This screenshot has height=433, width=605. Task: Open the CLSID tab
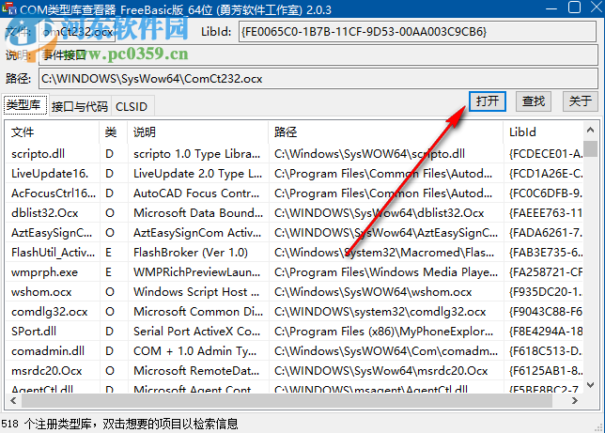coord(132,106)
